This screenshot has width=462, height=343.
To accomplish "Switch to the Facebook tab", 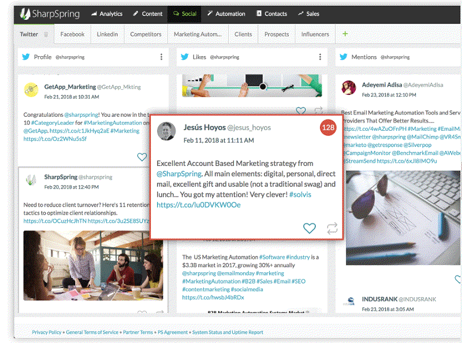I will [x=72, y=34].
